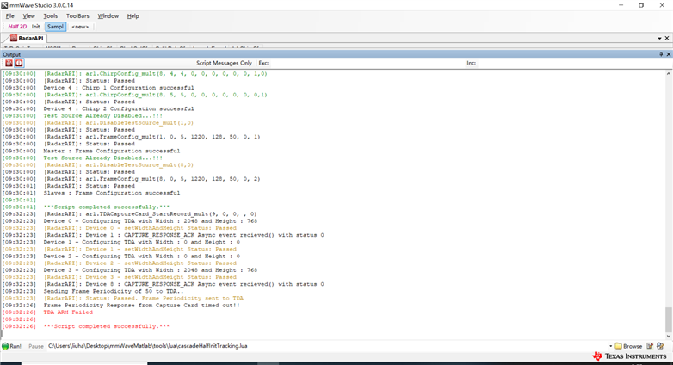Open the File menu
673x365 pixels.
9,15
